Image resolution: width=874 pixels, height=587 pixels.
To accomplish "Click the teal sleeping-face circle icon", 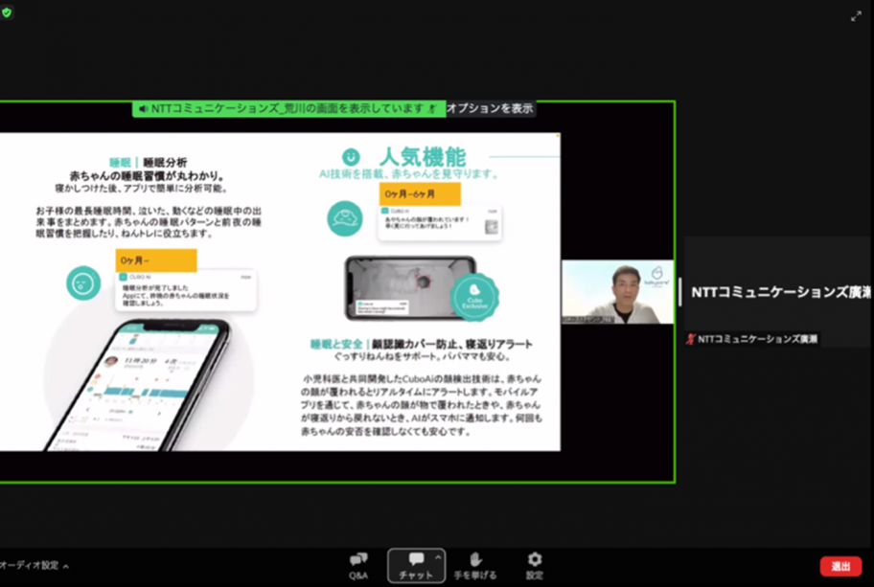I will (83, 282).
